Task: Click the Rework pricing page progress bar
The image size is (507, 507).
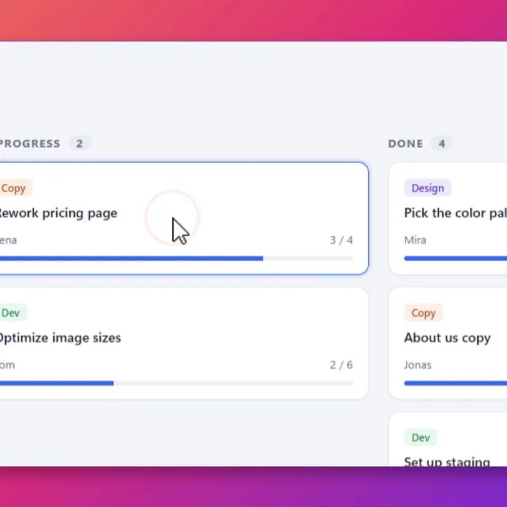Action: (177, 259)
